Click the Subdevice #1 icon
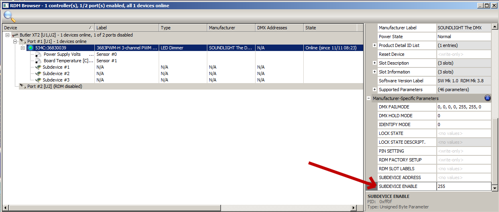This screenshot has height=212, width=499. click(38, 67)
